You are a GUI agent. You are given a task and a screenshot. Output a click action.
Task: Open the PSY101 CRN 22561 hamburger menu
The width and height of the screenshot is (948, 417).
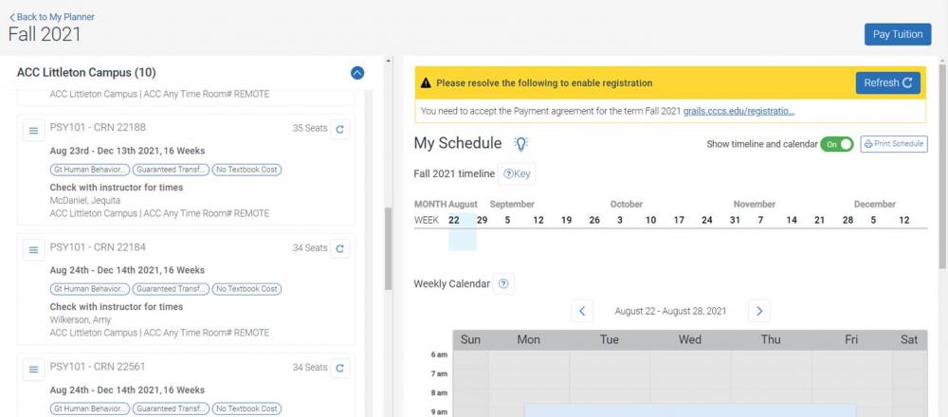click(34, 370)
